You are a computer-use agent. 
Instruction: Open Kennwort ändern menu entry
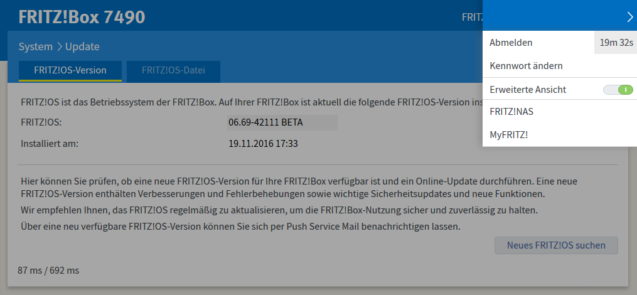[x=526, y=65]
